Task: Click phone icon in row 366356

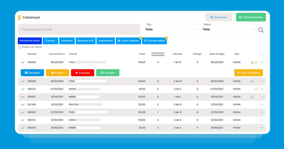Action: 252,81
